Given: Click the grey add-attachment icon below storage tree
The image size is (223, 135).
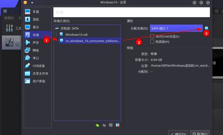Looking at the screenshot, I should [111, 125].
